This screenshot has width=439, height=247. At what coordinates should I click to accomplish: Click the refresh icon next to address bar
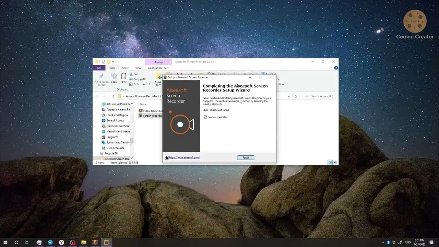[296, 96]
